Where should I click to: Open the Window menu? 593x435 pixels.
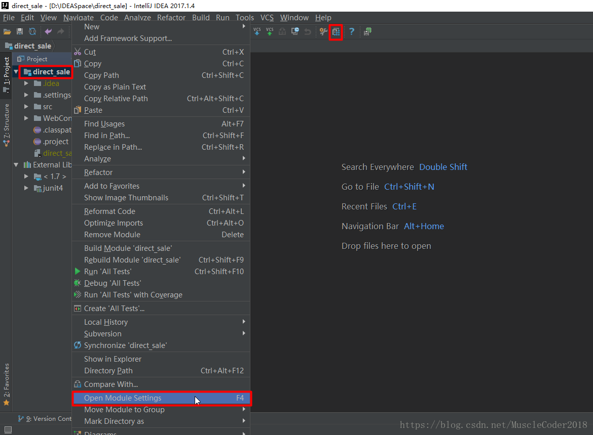(x=294, y=18)
